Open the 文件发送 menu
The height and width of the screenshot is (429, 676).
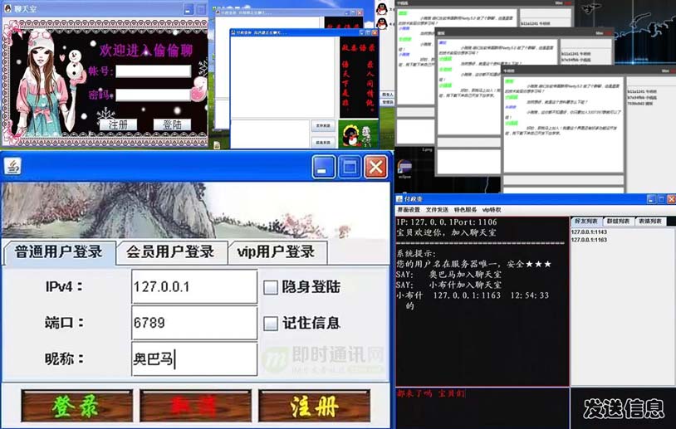pyautogui.click(x=437, y=210)
